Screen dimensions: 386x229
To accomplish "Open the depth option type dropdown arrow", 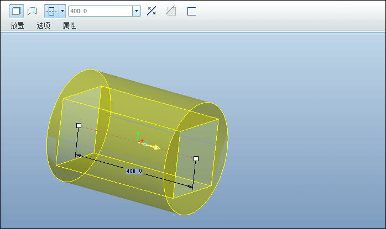I will (x=62, y=11).
